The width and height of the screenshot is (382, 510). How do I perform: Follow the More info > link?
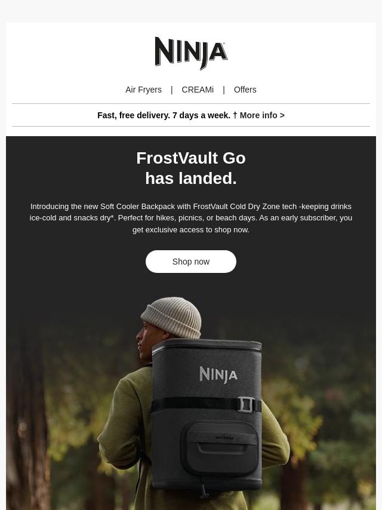point(262,115)
